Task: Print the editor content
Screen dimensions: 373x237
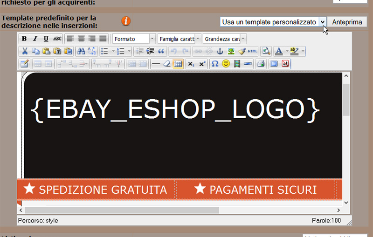Action: coord(261,64)
